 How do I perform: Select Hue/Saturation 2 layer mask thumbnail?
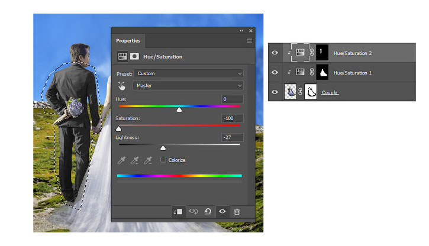click(x=322, y=52)
